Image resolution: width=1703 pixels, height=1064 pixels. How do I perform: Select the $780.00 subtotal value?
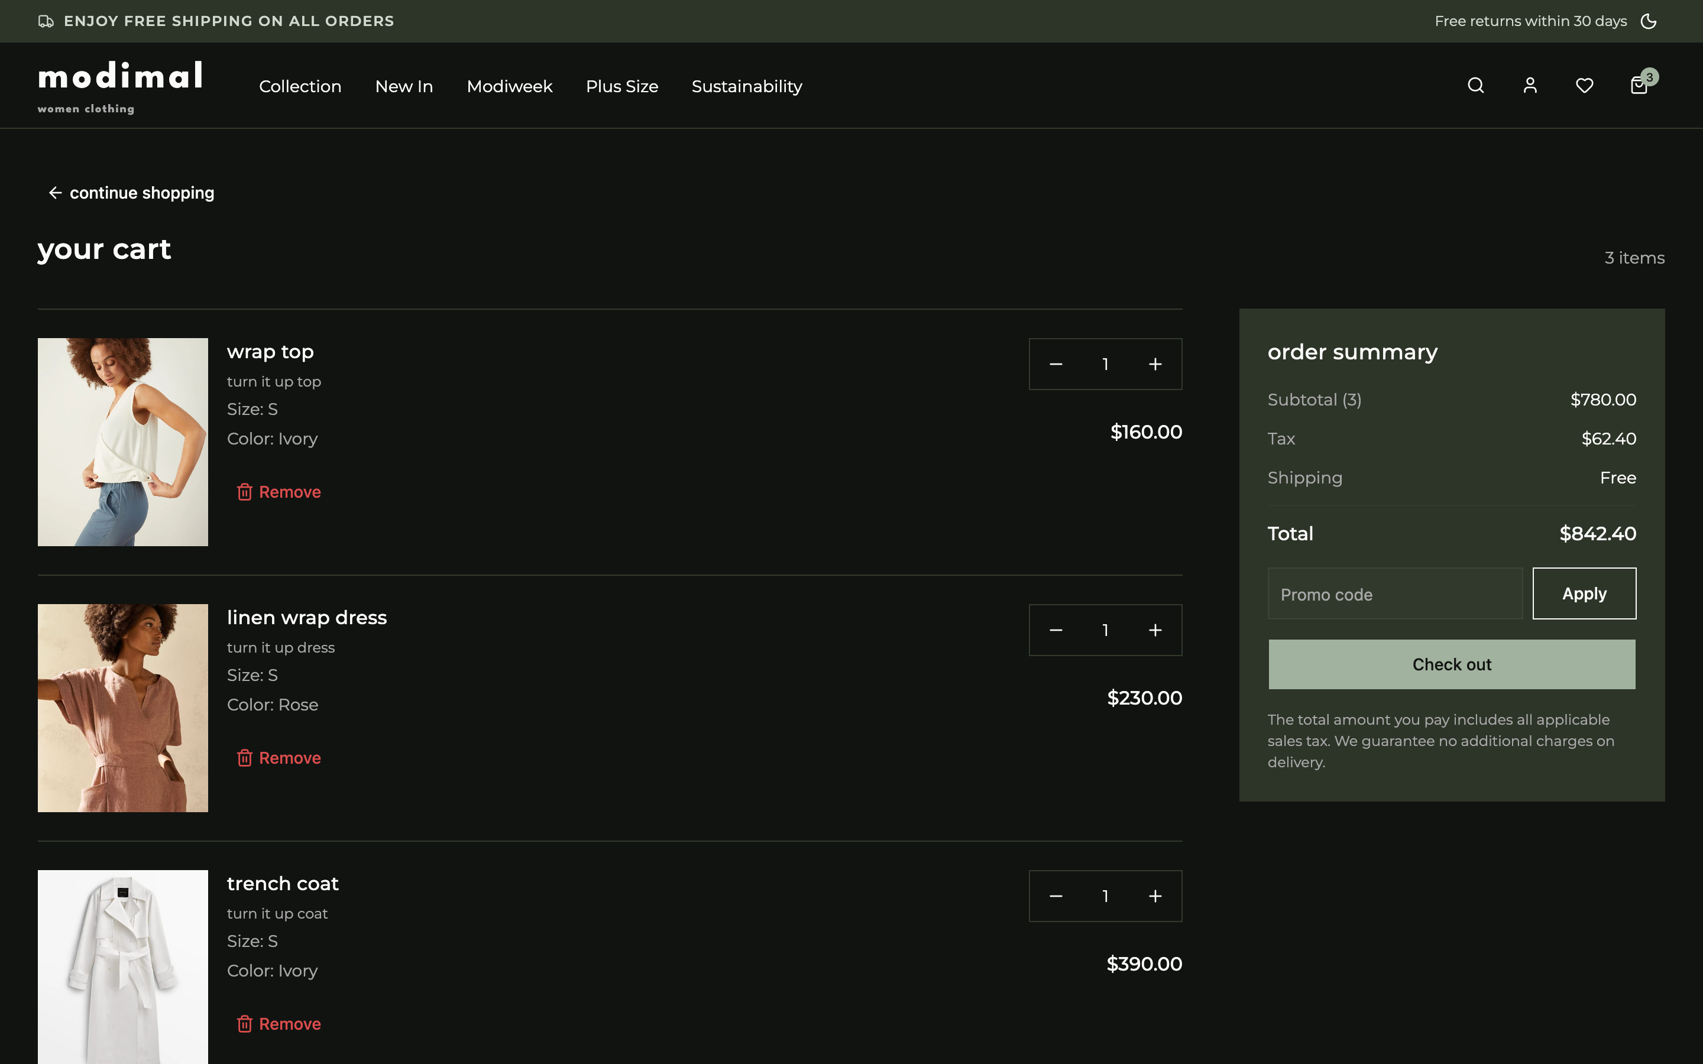(x=1603, y=400)
